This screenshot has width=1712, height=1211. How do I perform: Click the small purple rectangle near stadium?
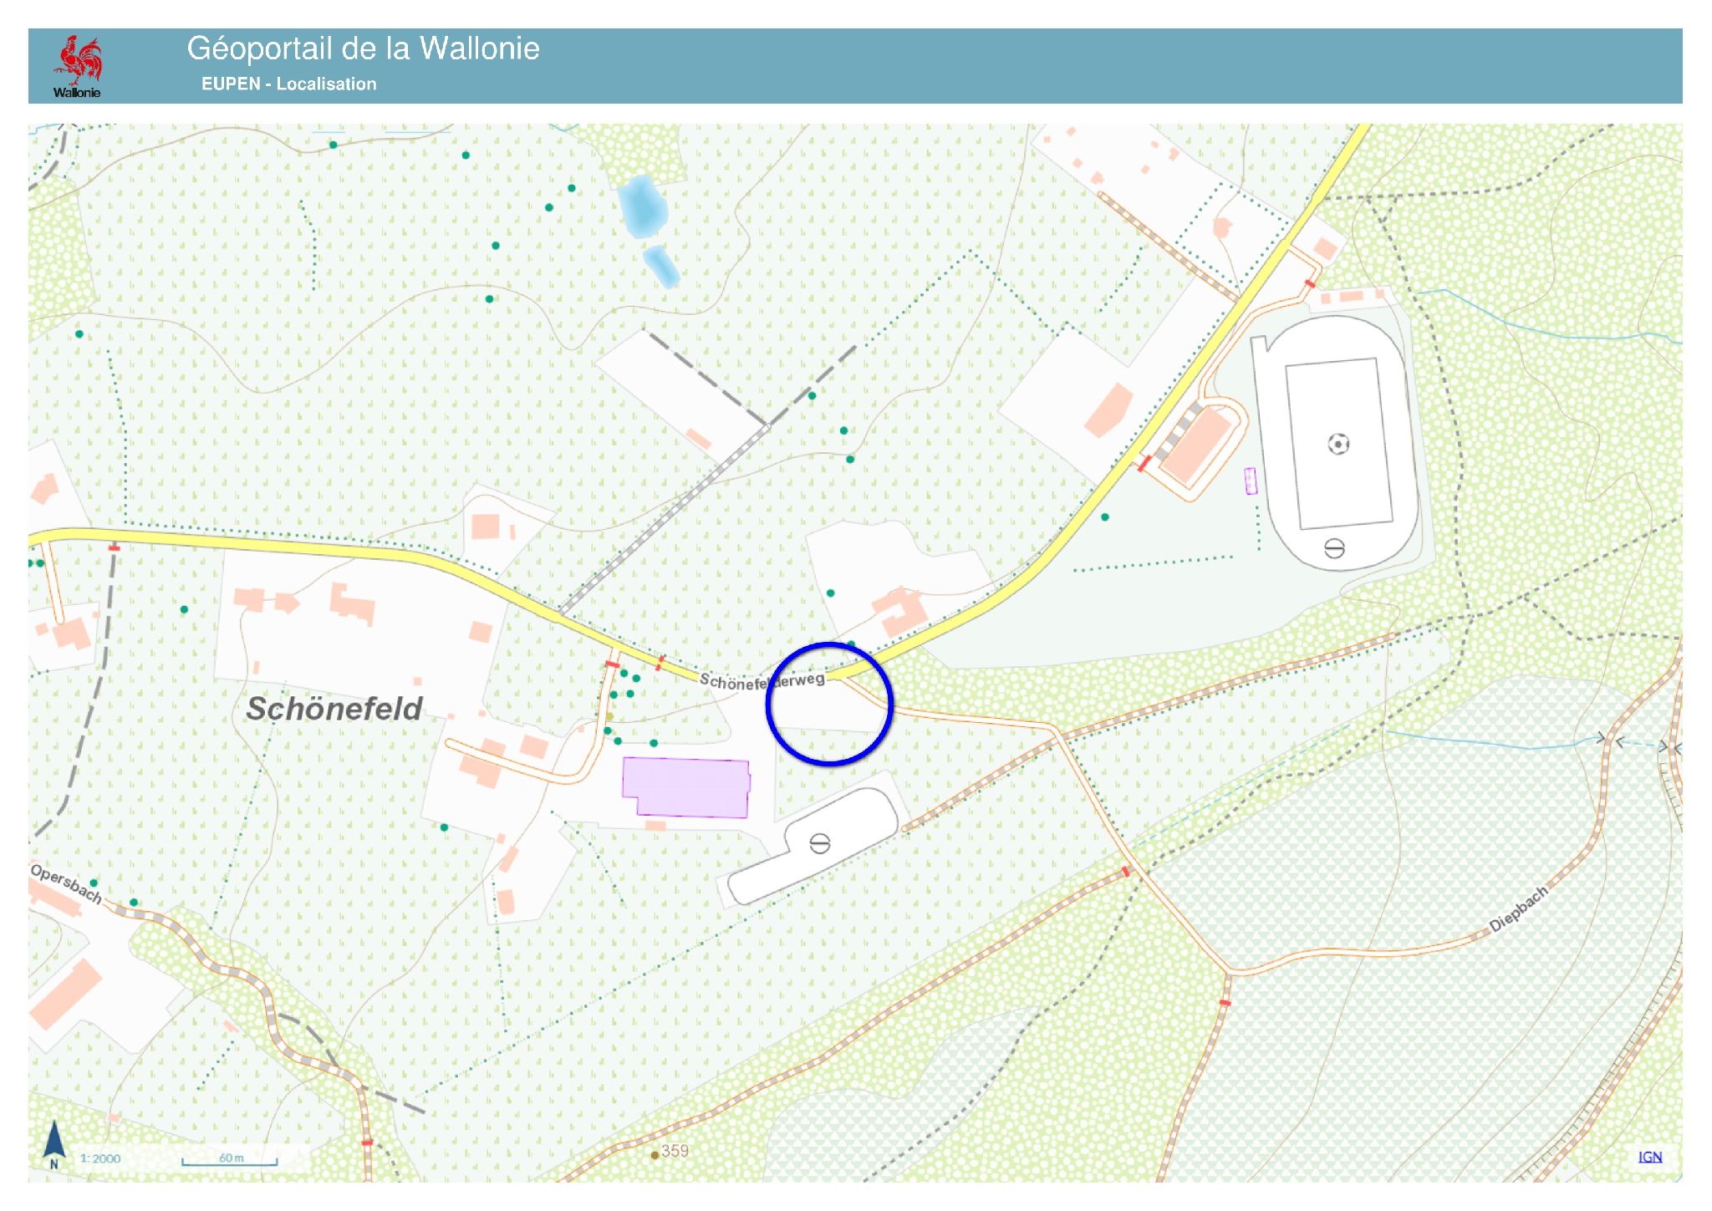tap(1251, 481)
